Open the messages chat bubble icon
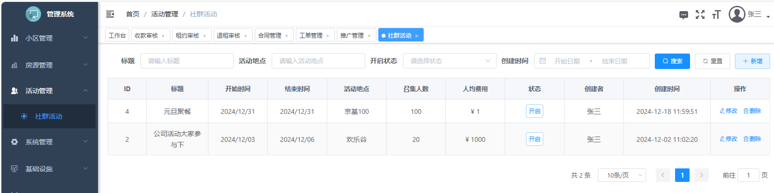The height and width of the screenshot is (193, 774). click(x=683, y=15)
